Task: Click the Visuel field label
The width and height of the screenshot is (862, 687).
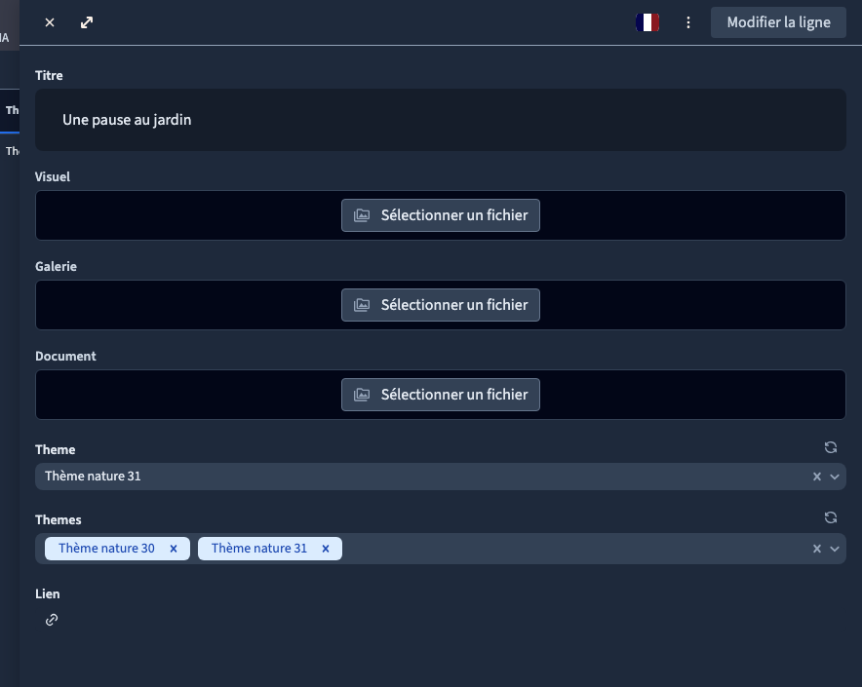Action: click(x=53, y=177)
